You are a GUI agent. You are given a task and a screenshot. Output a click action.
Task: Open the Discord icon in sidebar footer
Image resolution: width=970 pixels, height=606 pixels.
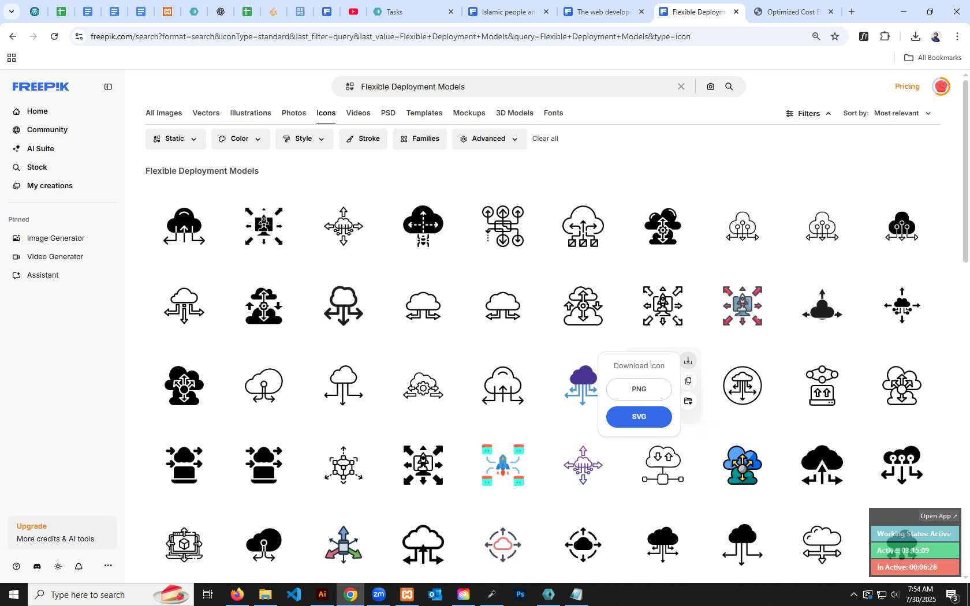click(x=37, y=566)
